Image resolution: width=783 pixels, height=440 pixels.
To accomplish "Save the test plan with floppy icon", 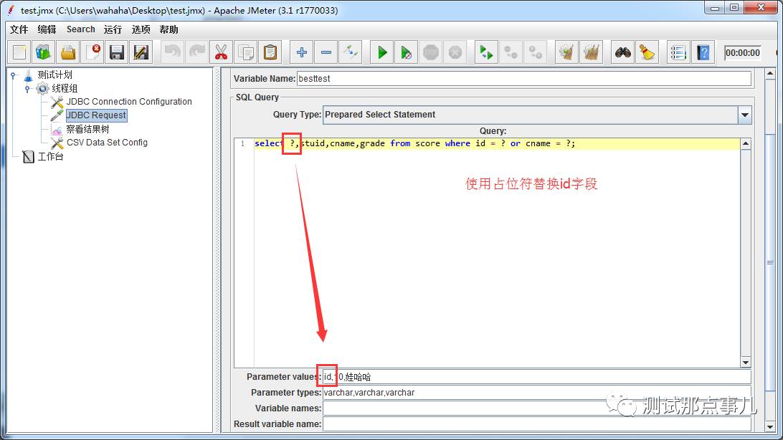I will point(117,52).
